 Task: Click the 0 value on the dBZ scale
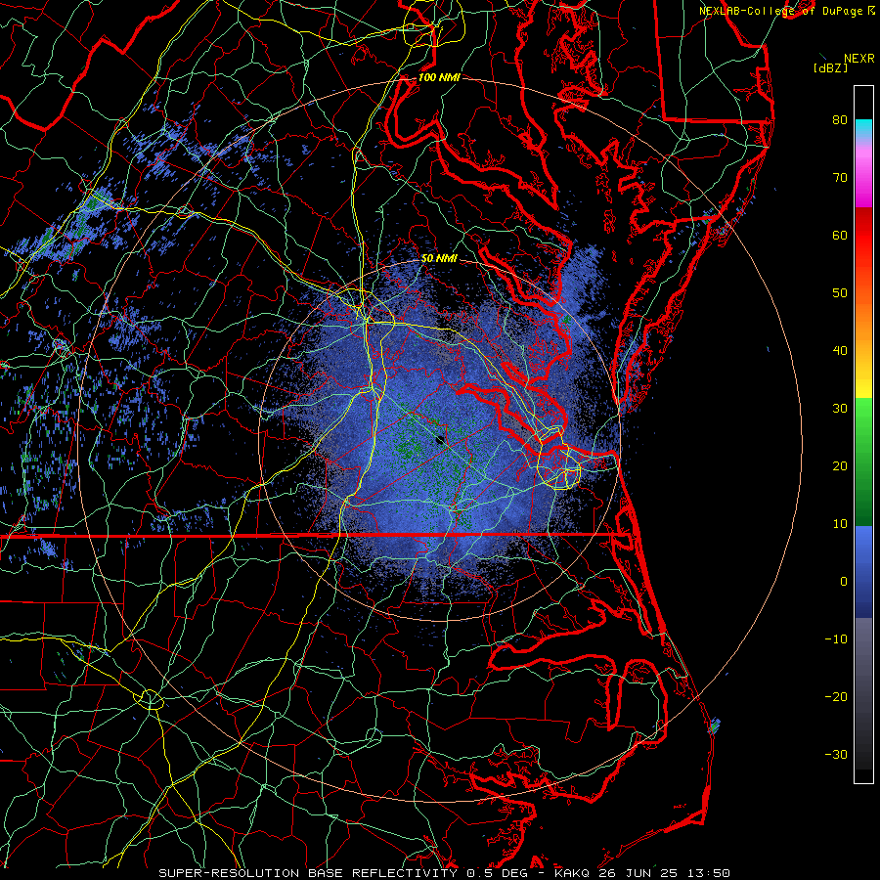[844, 582]
